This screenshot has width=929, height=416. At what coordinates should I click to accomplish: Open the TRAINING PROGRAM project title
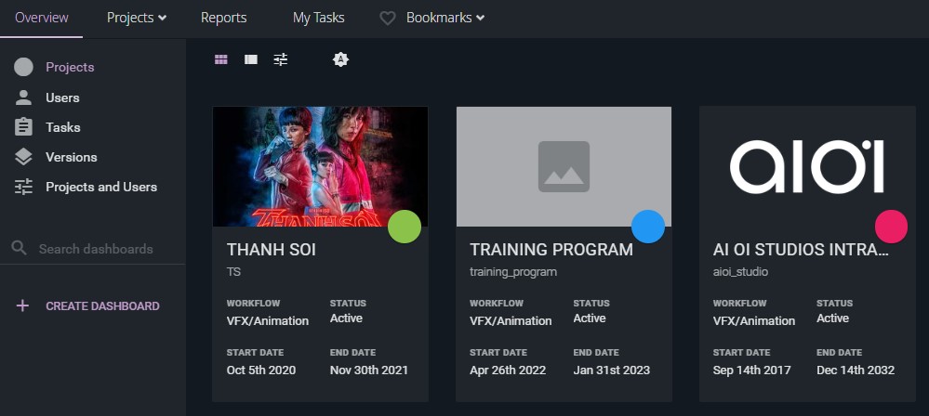coord(551,250)
